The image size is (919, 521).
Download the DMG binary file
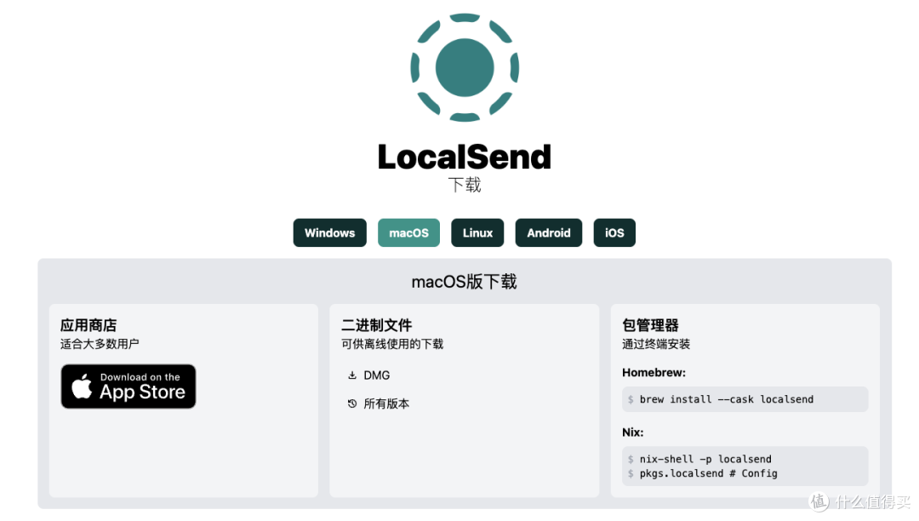(376, 375)
